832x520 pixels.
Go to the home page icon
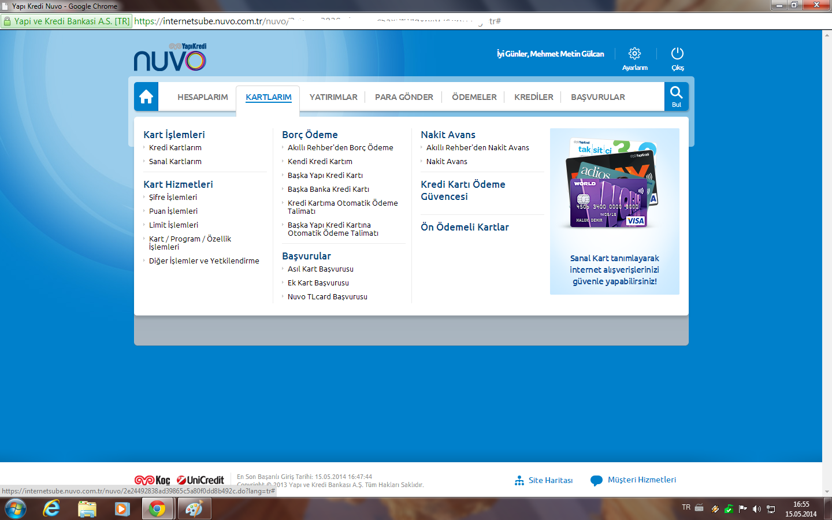tap(146, 96)
